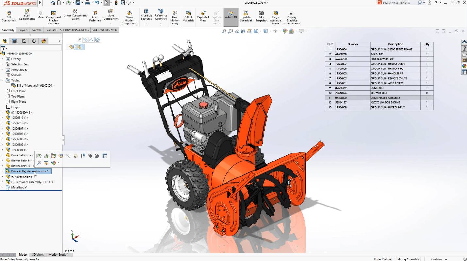This screenshot has height=261, width=467.
Task: Click the 3D Views bottom tab
Action: click(x=38, y=255)
